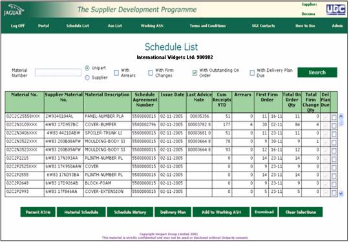Image resolution: width=349 pixels, height=242 pixels.
Task: Toggle the With Firm Changes checkbox
Action: point(151,72)
